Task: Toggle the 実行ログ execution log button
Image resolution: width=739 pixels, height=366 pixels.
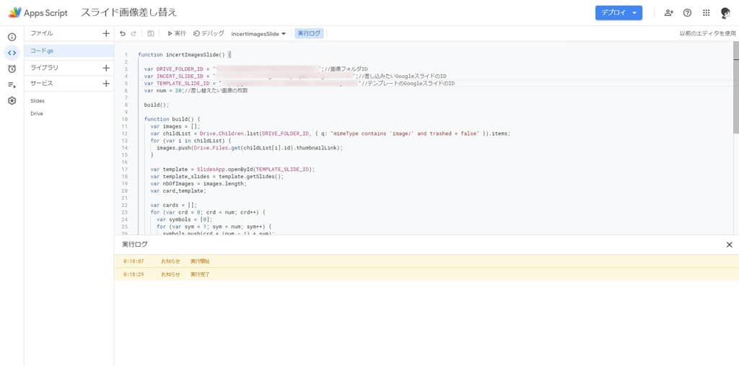Action: (309, 33)
